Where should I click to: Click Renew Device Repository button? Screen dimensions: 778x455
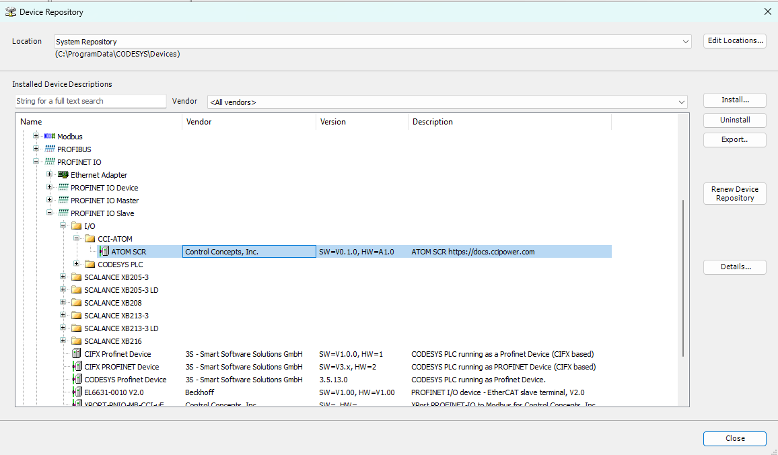(734, 194)
